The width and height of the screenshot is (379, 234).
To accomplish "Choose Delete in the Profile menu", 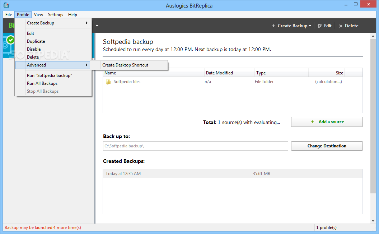I will [53, 57].
